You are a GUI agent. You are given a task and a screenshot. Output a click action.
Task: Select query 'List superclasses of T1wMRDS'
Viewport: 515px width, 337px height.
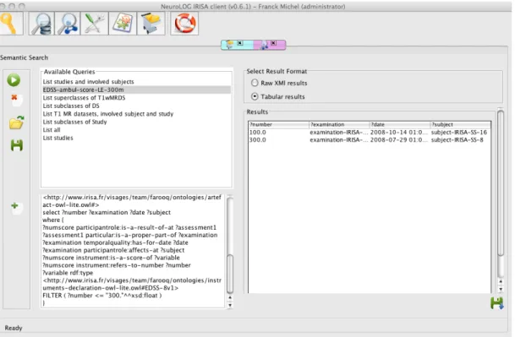[x=137, y=98]
